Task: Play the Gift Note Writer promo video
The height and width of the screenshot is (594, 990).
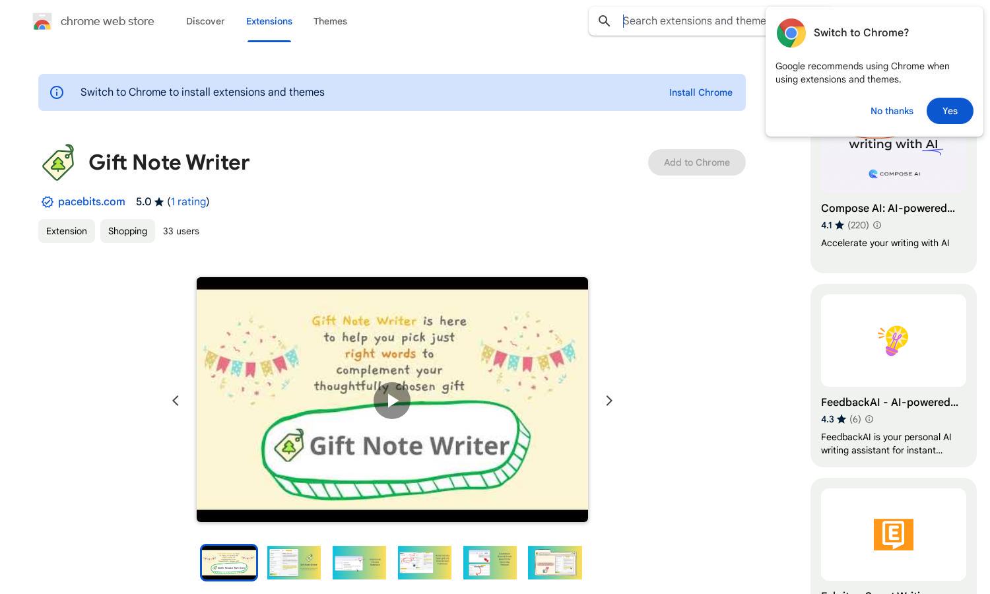Action: (x=392, y=401)
